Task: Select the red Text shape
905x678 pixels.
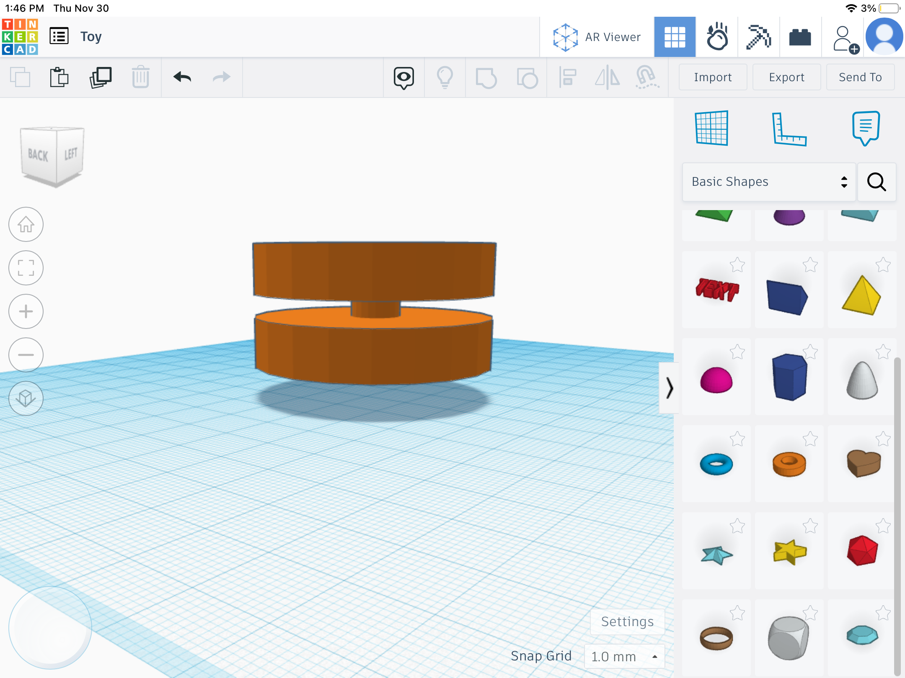Action: tap(716, 290)
